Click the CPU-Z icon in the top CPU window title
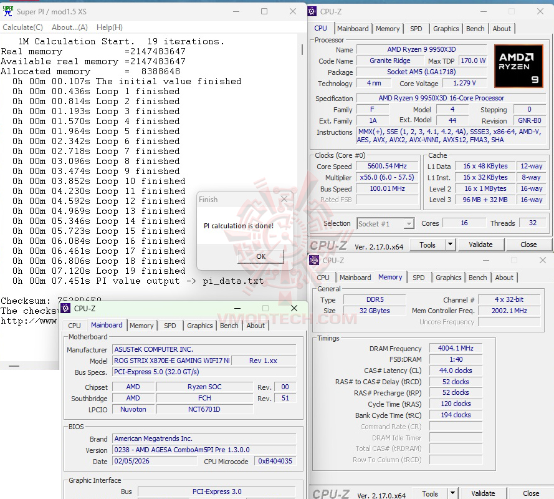Screen dimensions: 554x499 312,11
